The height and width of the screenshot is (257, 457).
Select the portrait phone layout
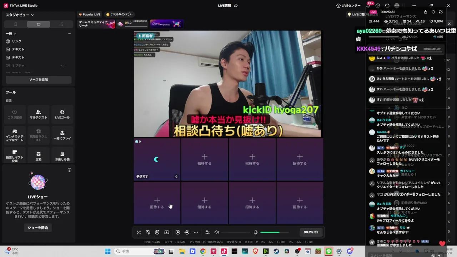point(15,24)
